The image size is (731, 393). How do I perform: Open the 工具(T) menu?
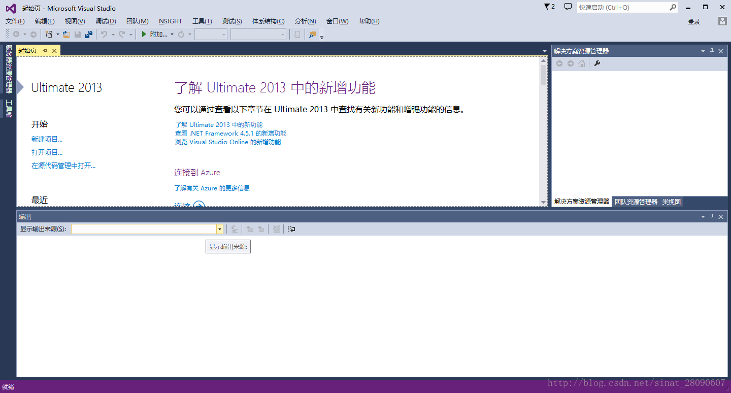(x=202, y=21)
